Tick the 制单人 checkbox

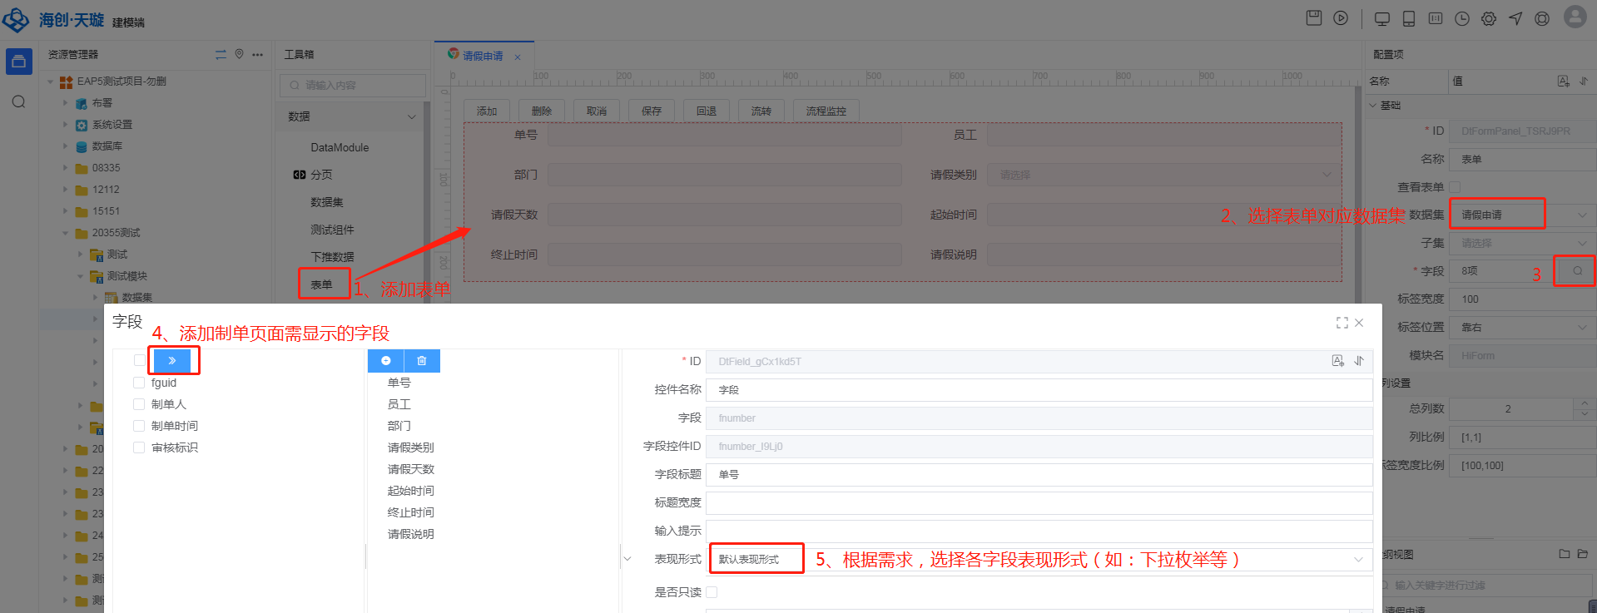(x=139, y=404)
